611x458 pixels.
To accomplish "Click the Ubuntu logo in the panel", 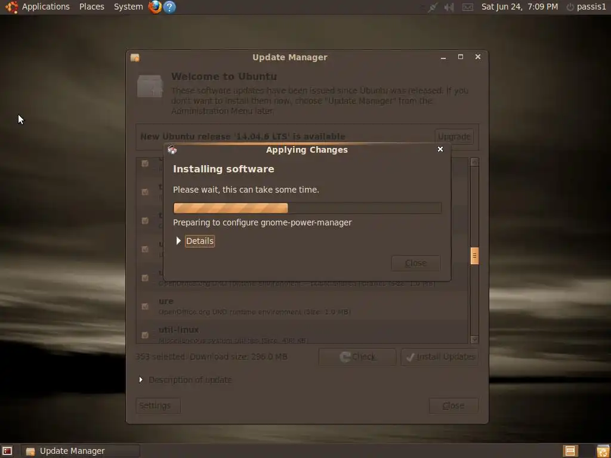I will point(11,7).
